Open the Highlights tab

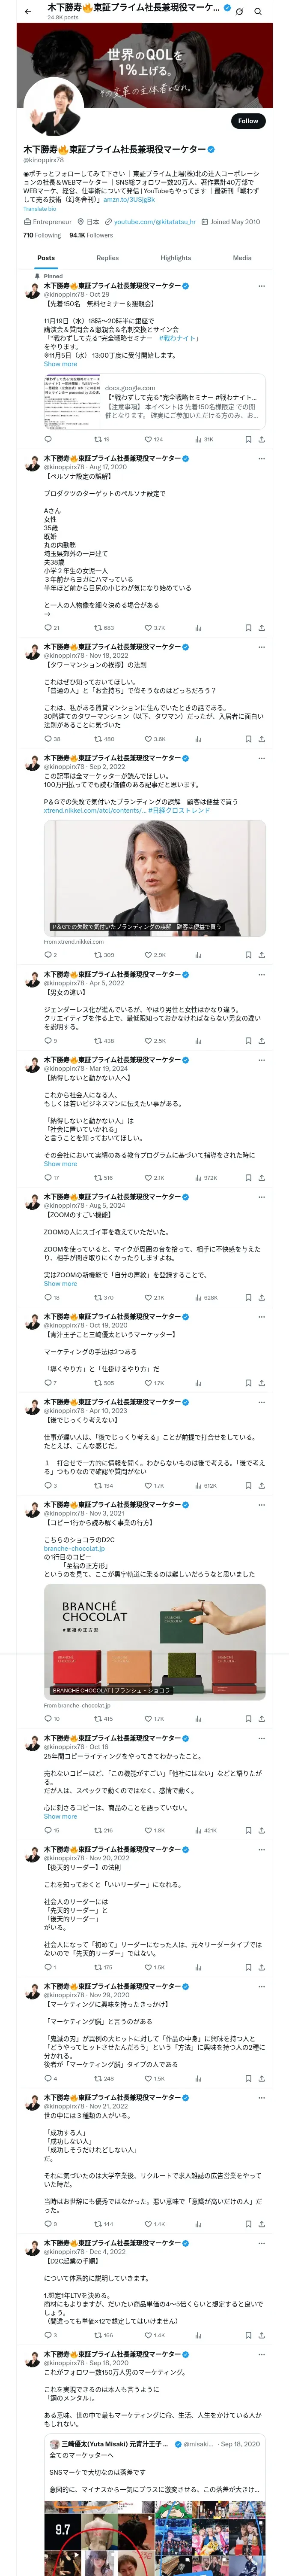pyautogui.click(x=176, y=258)
